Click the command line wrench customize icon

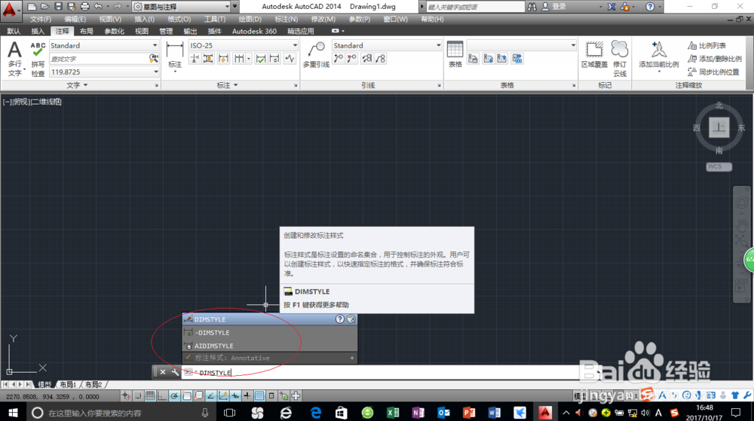[175, 372]
